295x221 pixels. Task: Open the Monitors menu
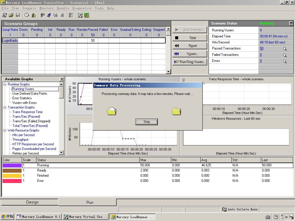coord(46,8)
